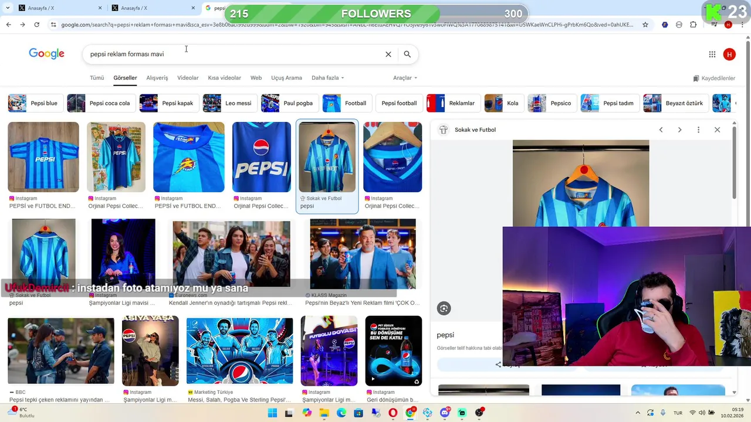The height and width of the screenshot is (422, 751).
Task: Expand the Daha fazla dropdown
Action: [x=327, y=78]
